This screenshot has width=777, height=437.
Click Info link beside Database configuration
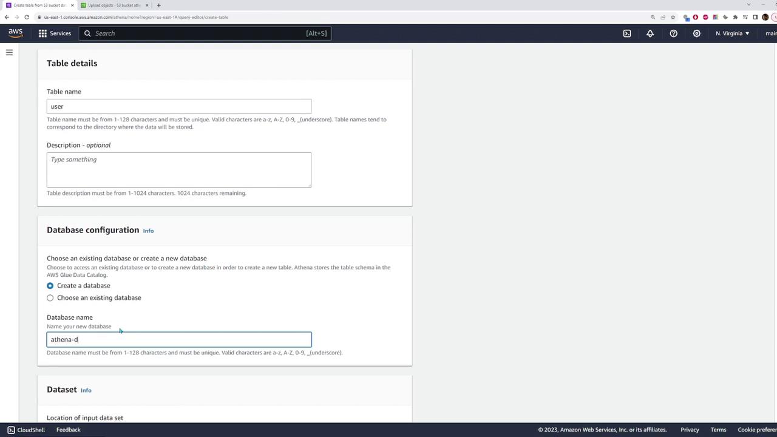[148, 231]
